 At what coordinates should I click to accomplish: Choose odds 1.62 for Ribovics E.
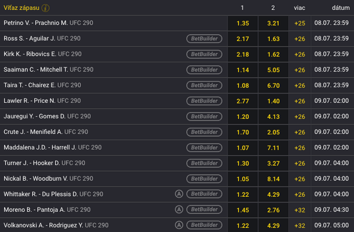click(274, 54)
